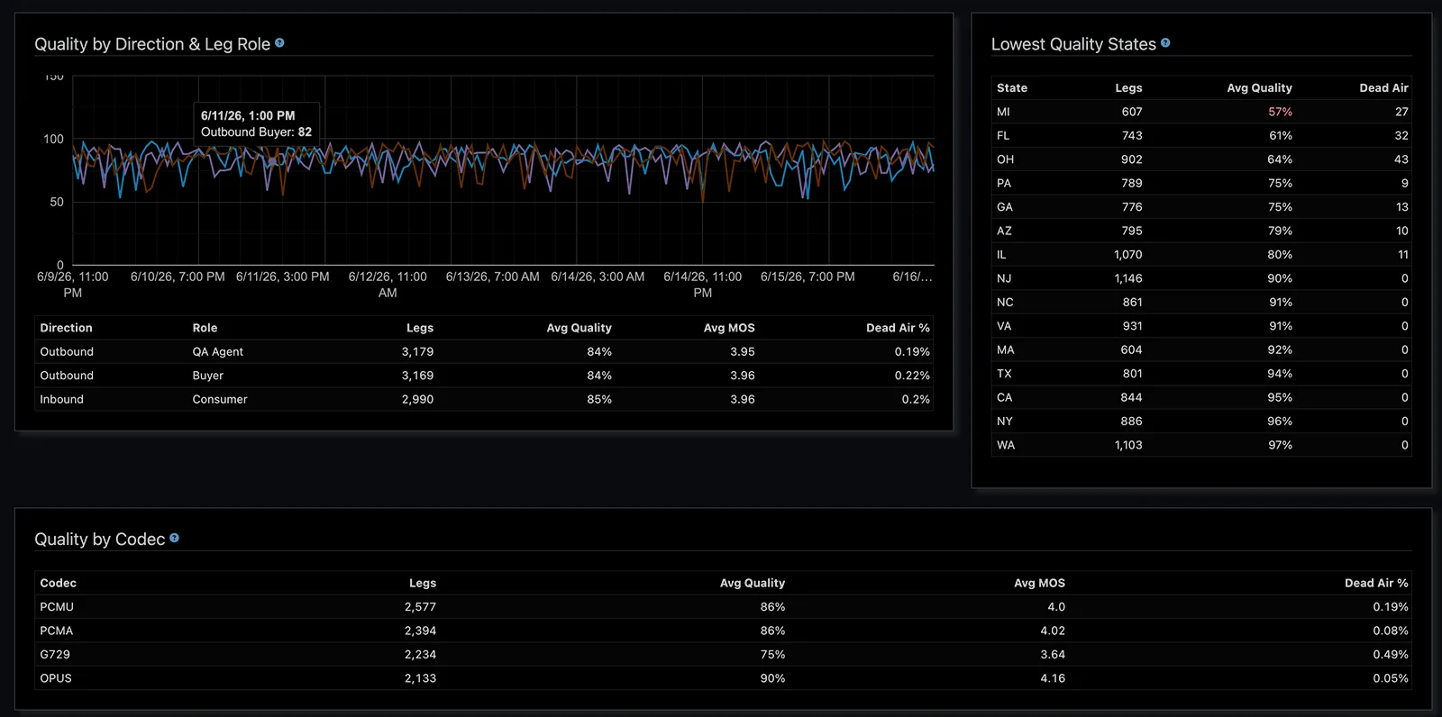Open help icon beside Quality by Direction & Leg Role
1442x717 pixels.
[x=279, y=43]
